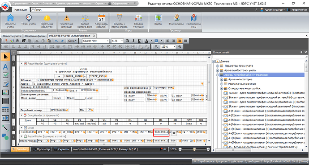
Task: Select the Line control tool
Action: [5, 128]
